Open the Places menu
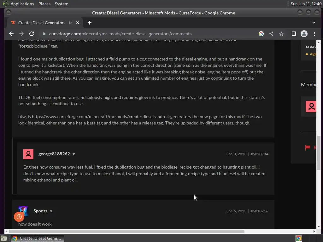Screen dimensions: 323x242 pos(44,4)
